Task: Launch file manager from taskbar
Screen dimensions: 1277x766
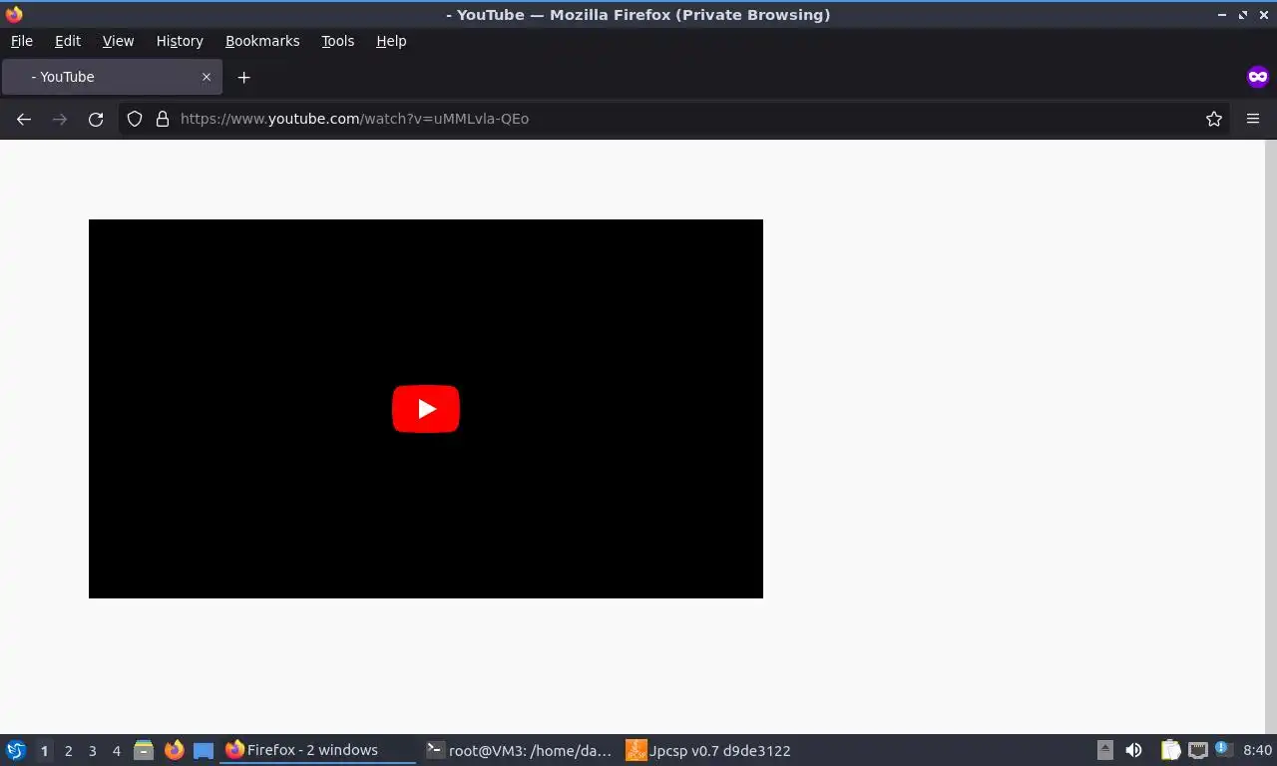Action: tap(144, 750)
